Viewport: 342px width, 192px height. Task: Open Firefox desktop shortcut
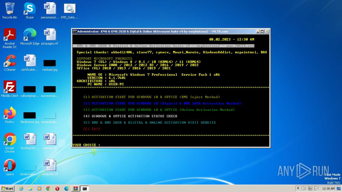point(10,115)
